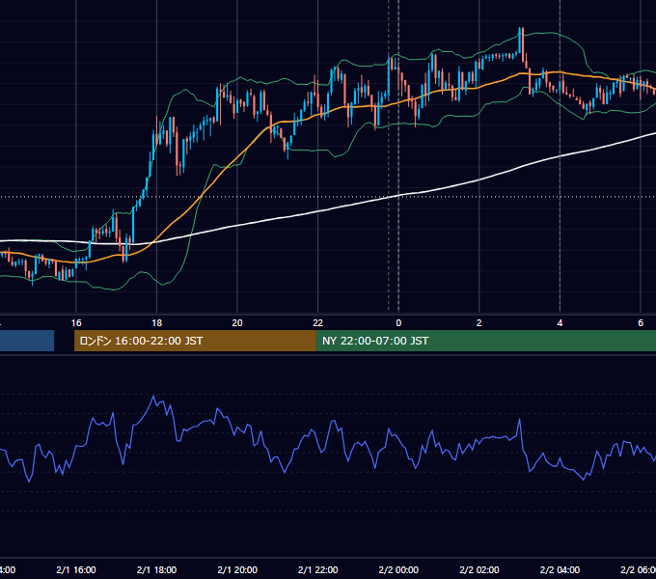Select the upper time axis label 22
This screenshot has width=656, height=579.
[318, 323]
